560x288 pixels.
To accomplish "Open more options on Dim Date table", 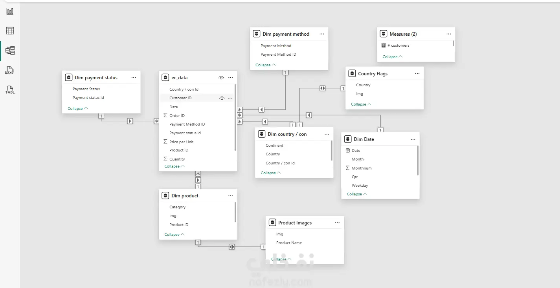I will click(413, 139).
